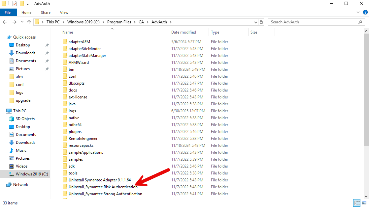This screenshot has width=369, height=211.
Task: Open pinned Downloads under Quick access
Action: pyautogui.click(x=25, y=53)
